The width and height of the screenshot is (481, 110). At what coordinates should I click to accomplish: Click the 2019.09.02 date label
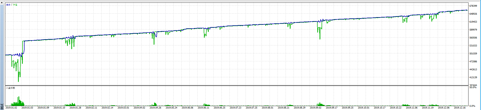316,108
